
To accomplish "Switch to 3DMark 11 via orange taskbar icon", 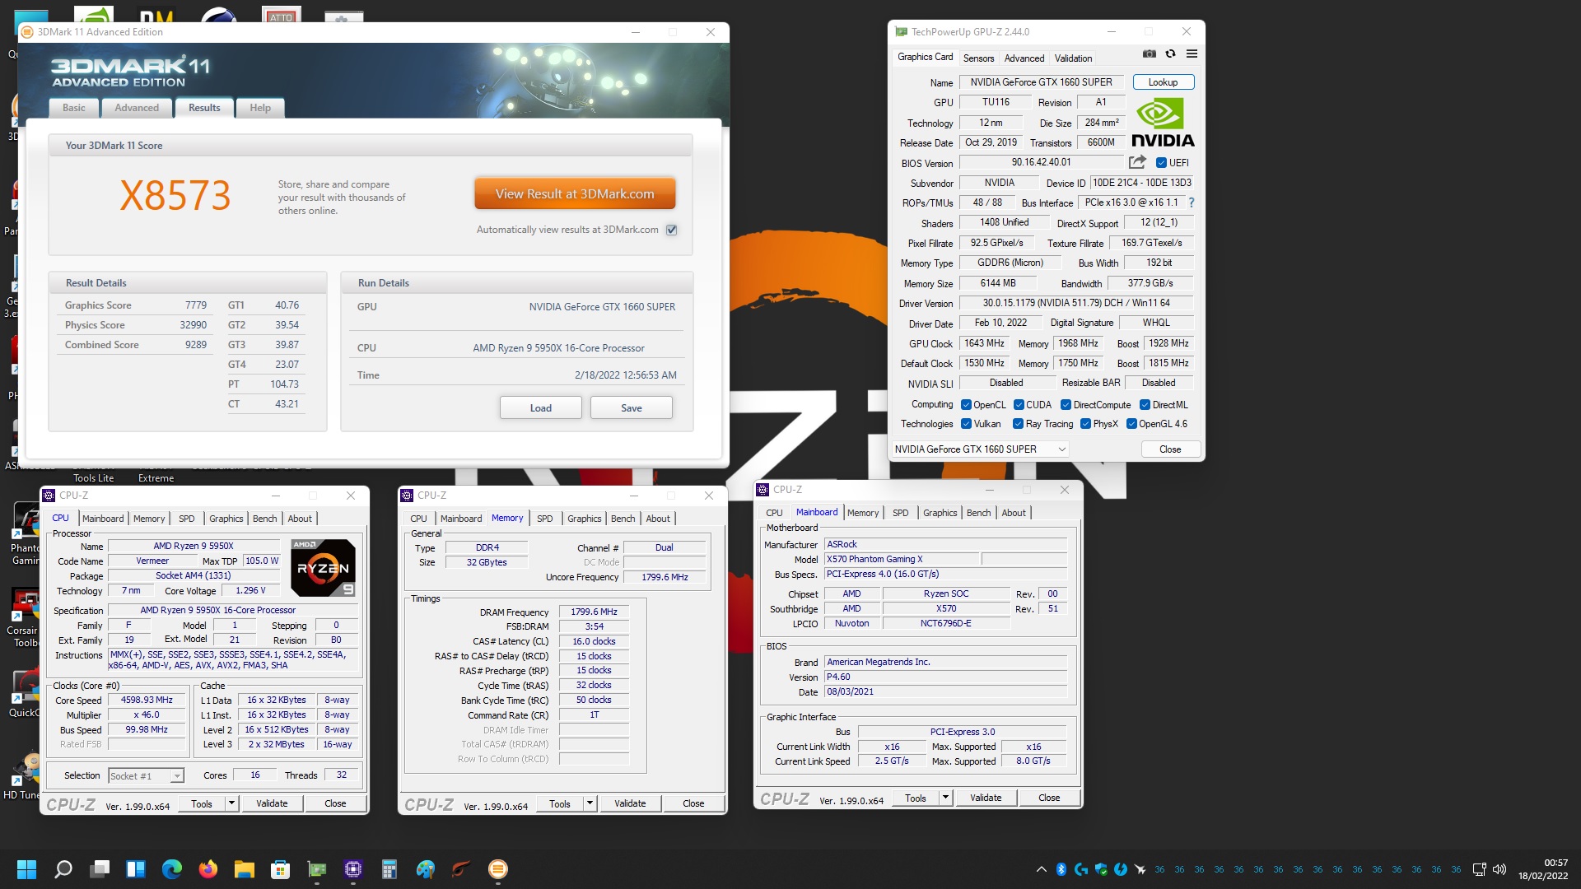I will click(x=498, y=869).
